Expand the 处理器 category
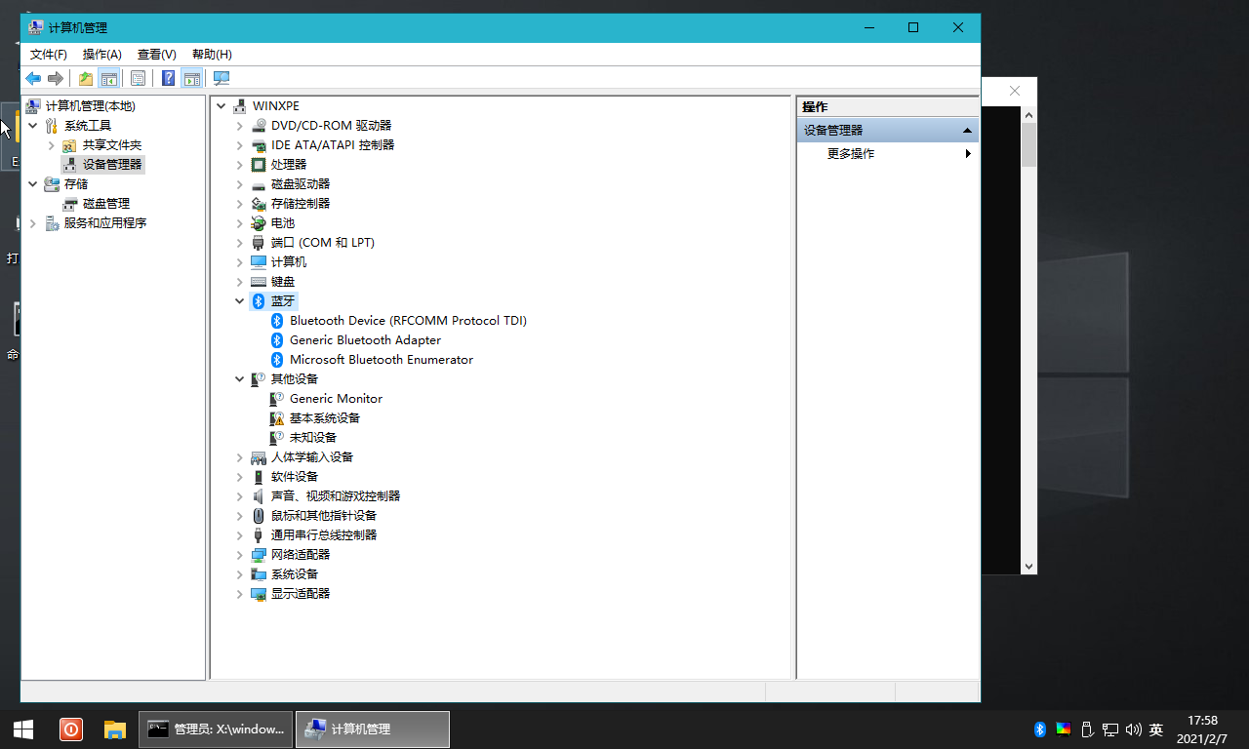Screen dimensions: 1249x749 [x=239, y=164]
